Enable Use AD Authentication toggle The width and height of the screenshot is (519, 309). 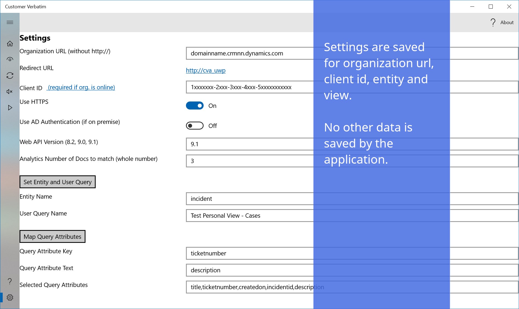click(x=195, y=126)
